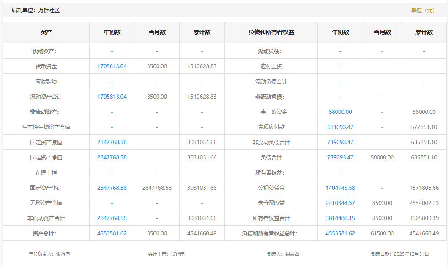This screenshot has height=267, width=448.
Task: Click 公积公益金 年初数 link 1404143.58
Action: coord(340,188)
